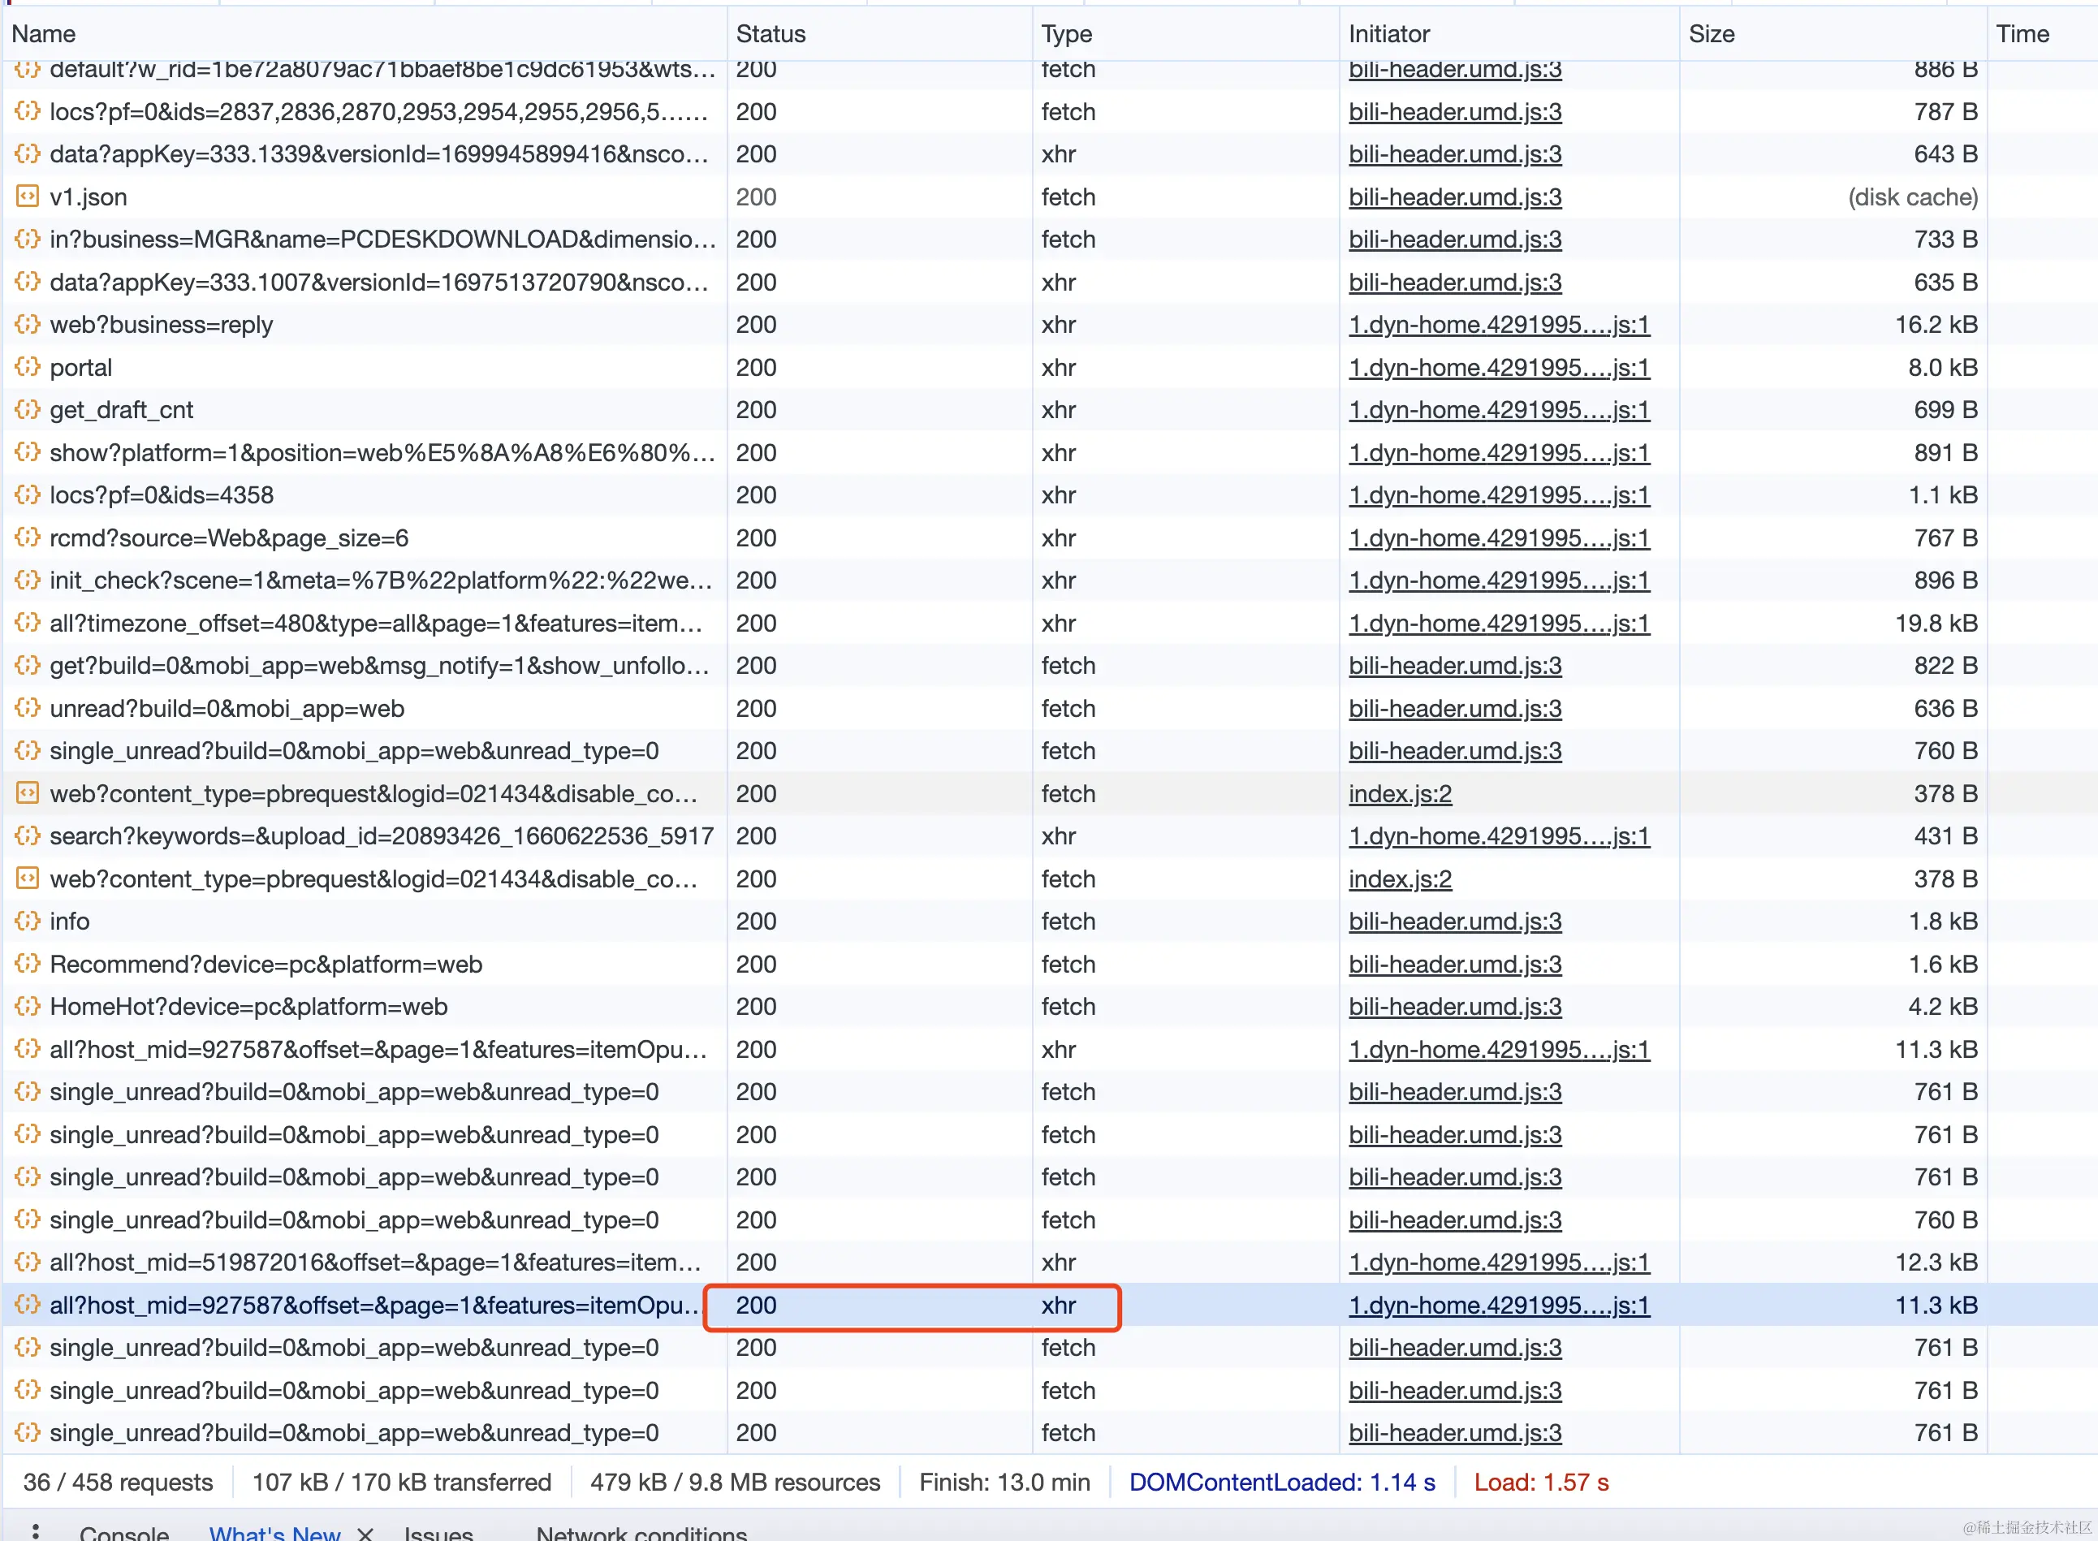The image size is (2098, 1541).
Task: Click the icon next to rcmd?source=Web request
Action: [27, 537]
